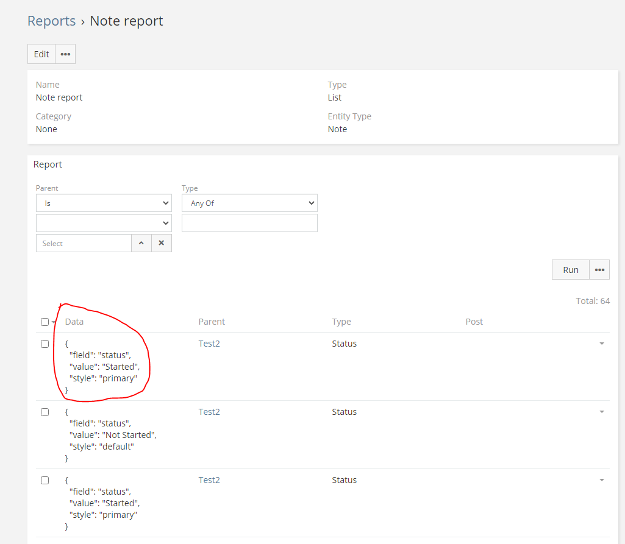The height and width of the screenshot is (544, 625).
Task: Clear the parent selection with X icon
Action: tap(162, 243)
